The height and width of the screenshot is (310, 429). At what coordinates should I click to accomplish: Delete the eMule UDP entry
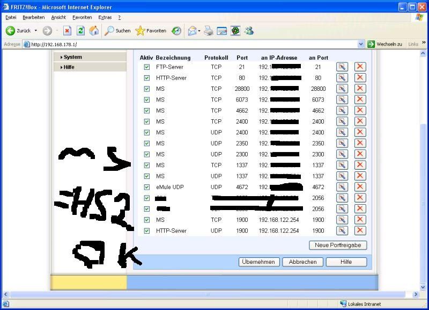360,187
